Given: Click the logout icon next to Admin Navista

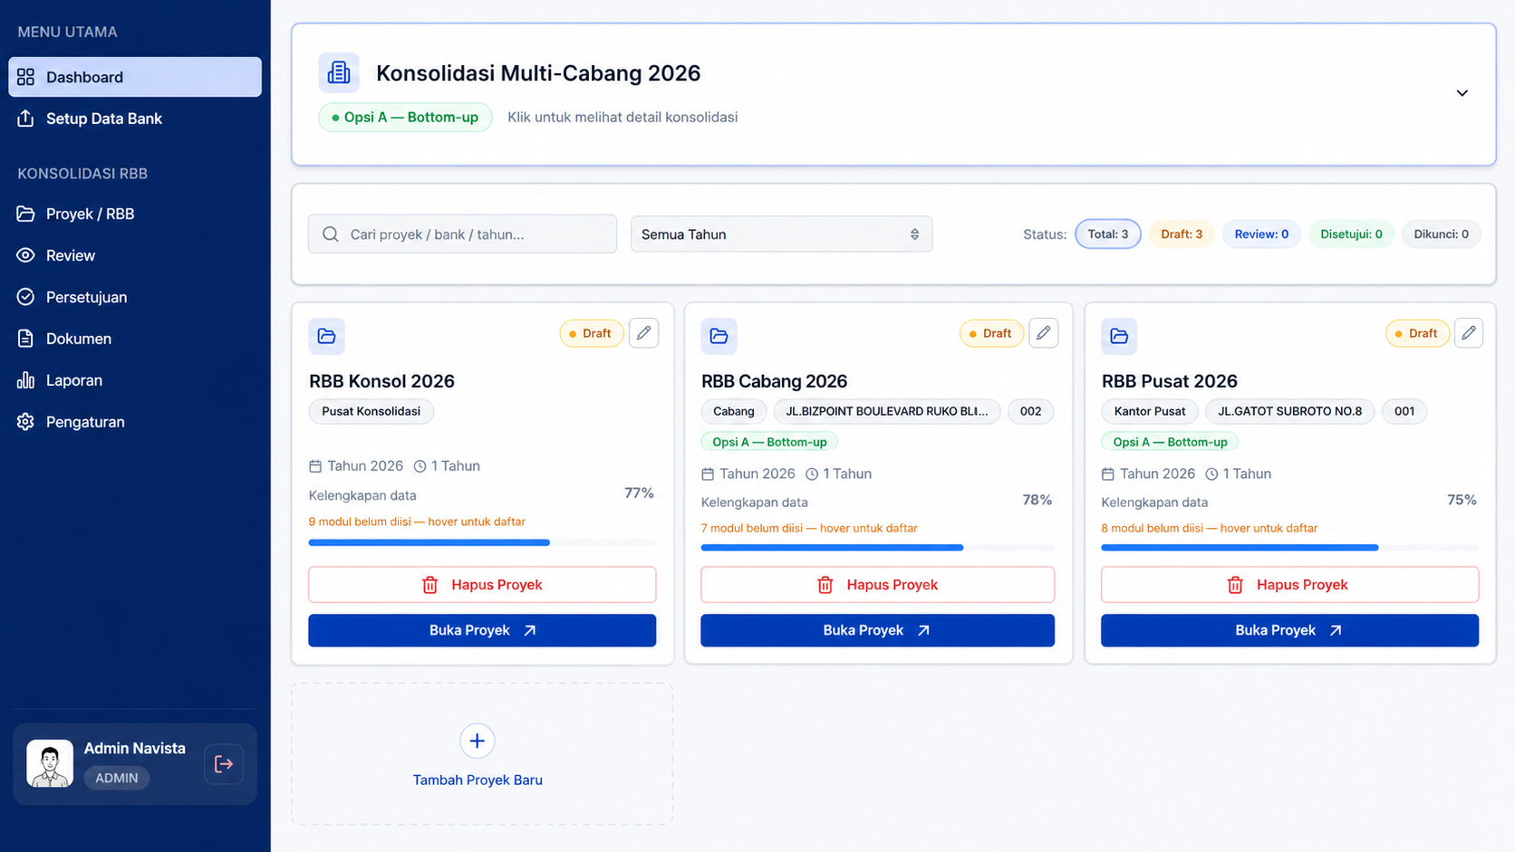Looking at the screenshot, I should tap(224, 764).
